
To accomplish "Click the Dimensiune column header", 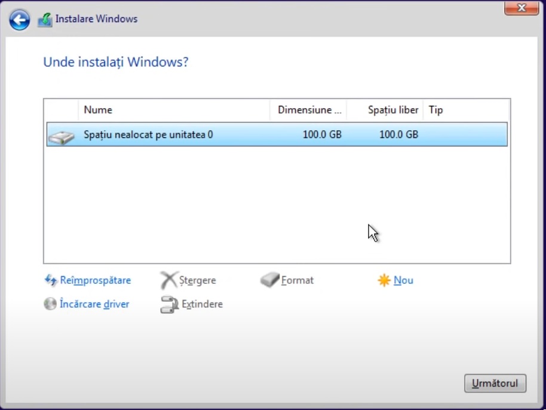I will click(309, 110).
